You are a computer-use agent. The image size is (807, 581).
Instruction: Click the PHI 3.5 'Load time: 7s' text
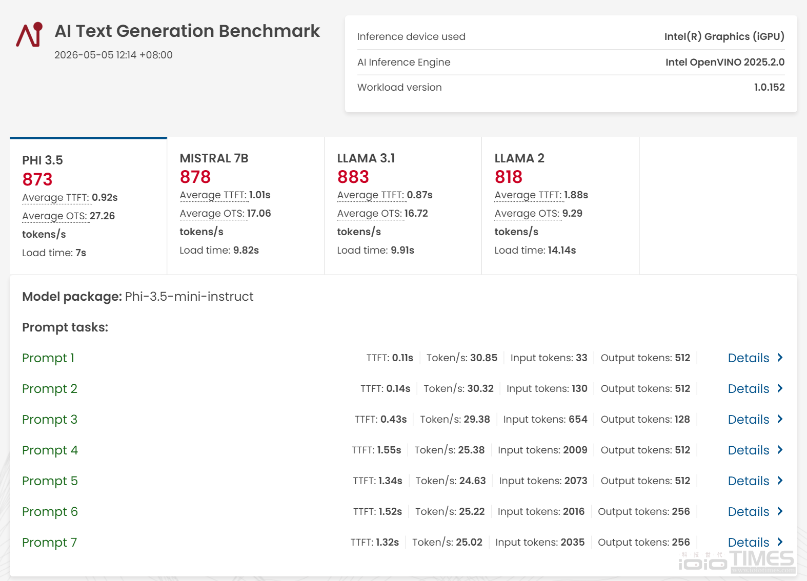(54, 253)
